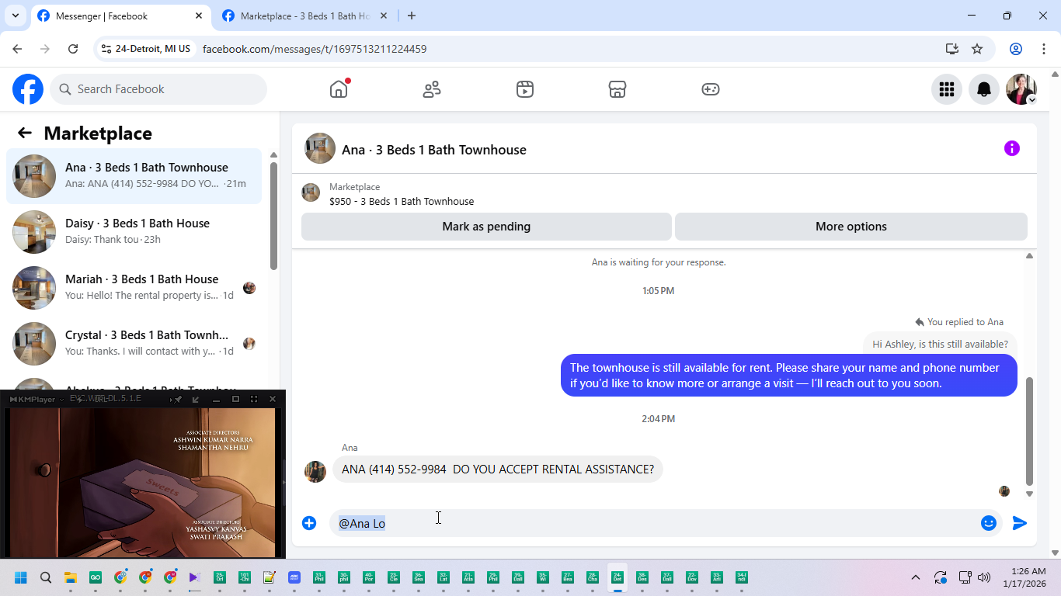Open Daisy · 3 Beds 1 Bath House chat
Image resolution: width=1061 pixels, height=596 pixels.
[134, 232]
